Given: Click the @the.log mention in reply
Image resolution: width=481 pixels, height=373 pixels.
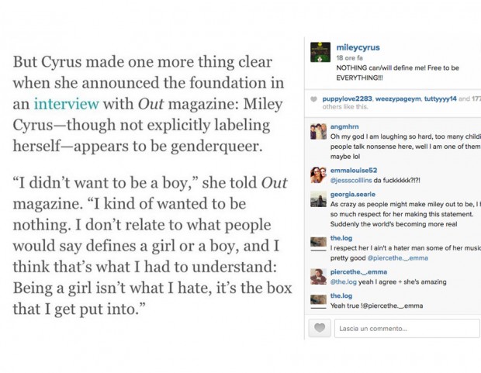Looking at the screenshot, I should 343,282.
